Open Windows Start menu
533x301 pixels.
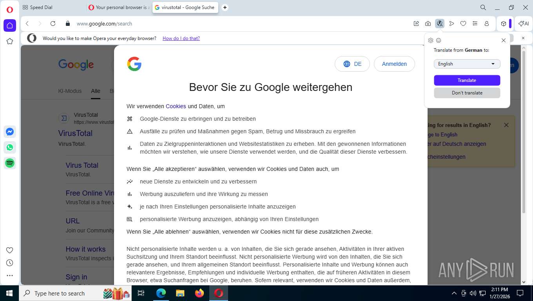9,293
